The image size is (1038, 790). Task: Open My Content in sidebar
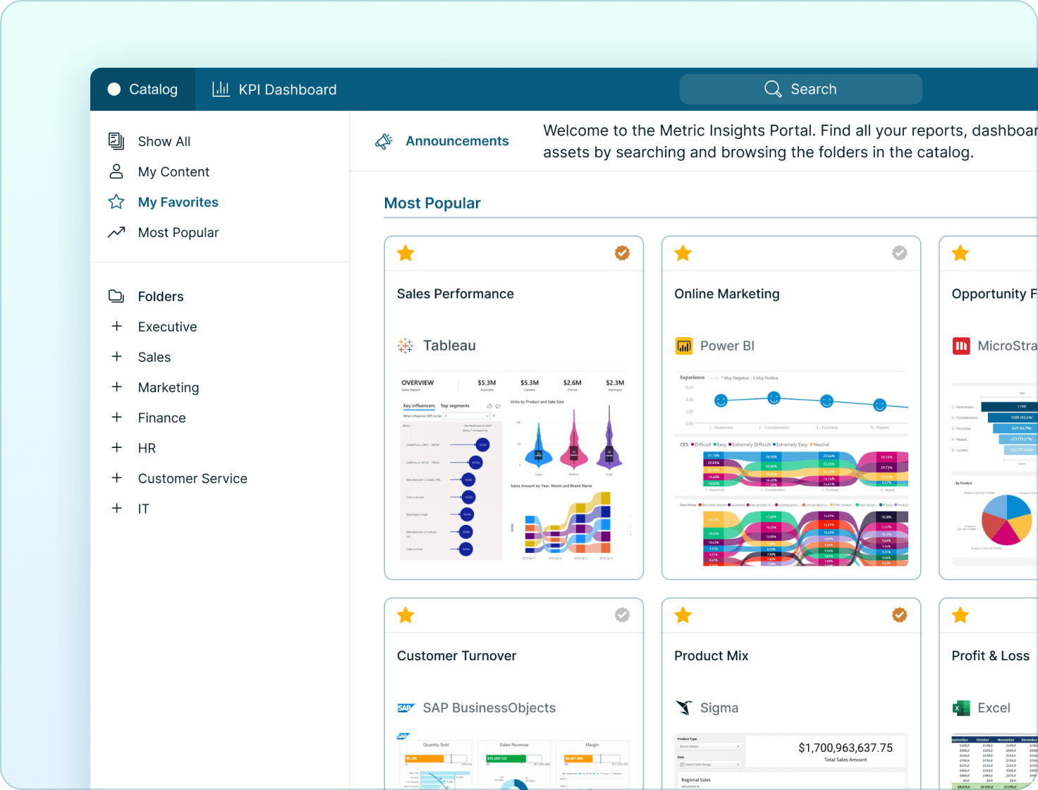[x=173, y=171]
